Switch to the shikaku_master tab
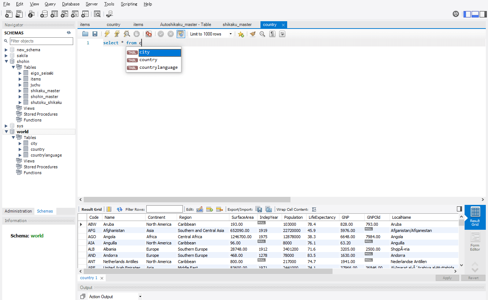This screenshot has width=488, height=300. (x=237, y=25)
